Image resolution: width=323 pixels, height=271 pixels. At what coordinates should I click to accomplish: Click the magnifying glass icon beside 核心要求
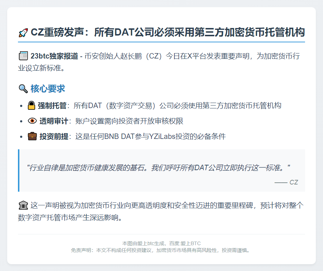click(x=23, y=88)
